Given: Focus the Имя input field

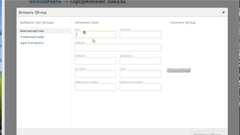Looking at the screenshot, I should (95, 34).
